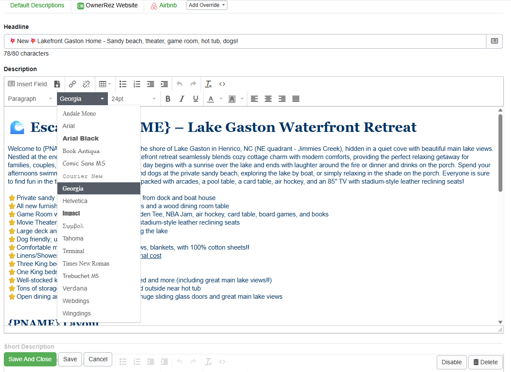Viewport: 511px width, 372px height.
Task: Insert a bullet list
Action: pos(123,84)
